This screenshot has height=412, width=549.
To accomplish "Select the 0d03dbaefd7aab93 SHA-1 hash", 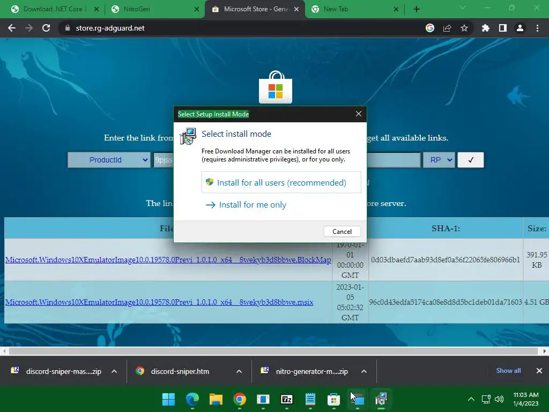I will pos(446,260).
